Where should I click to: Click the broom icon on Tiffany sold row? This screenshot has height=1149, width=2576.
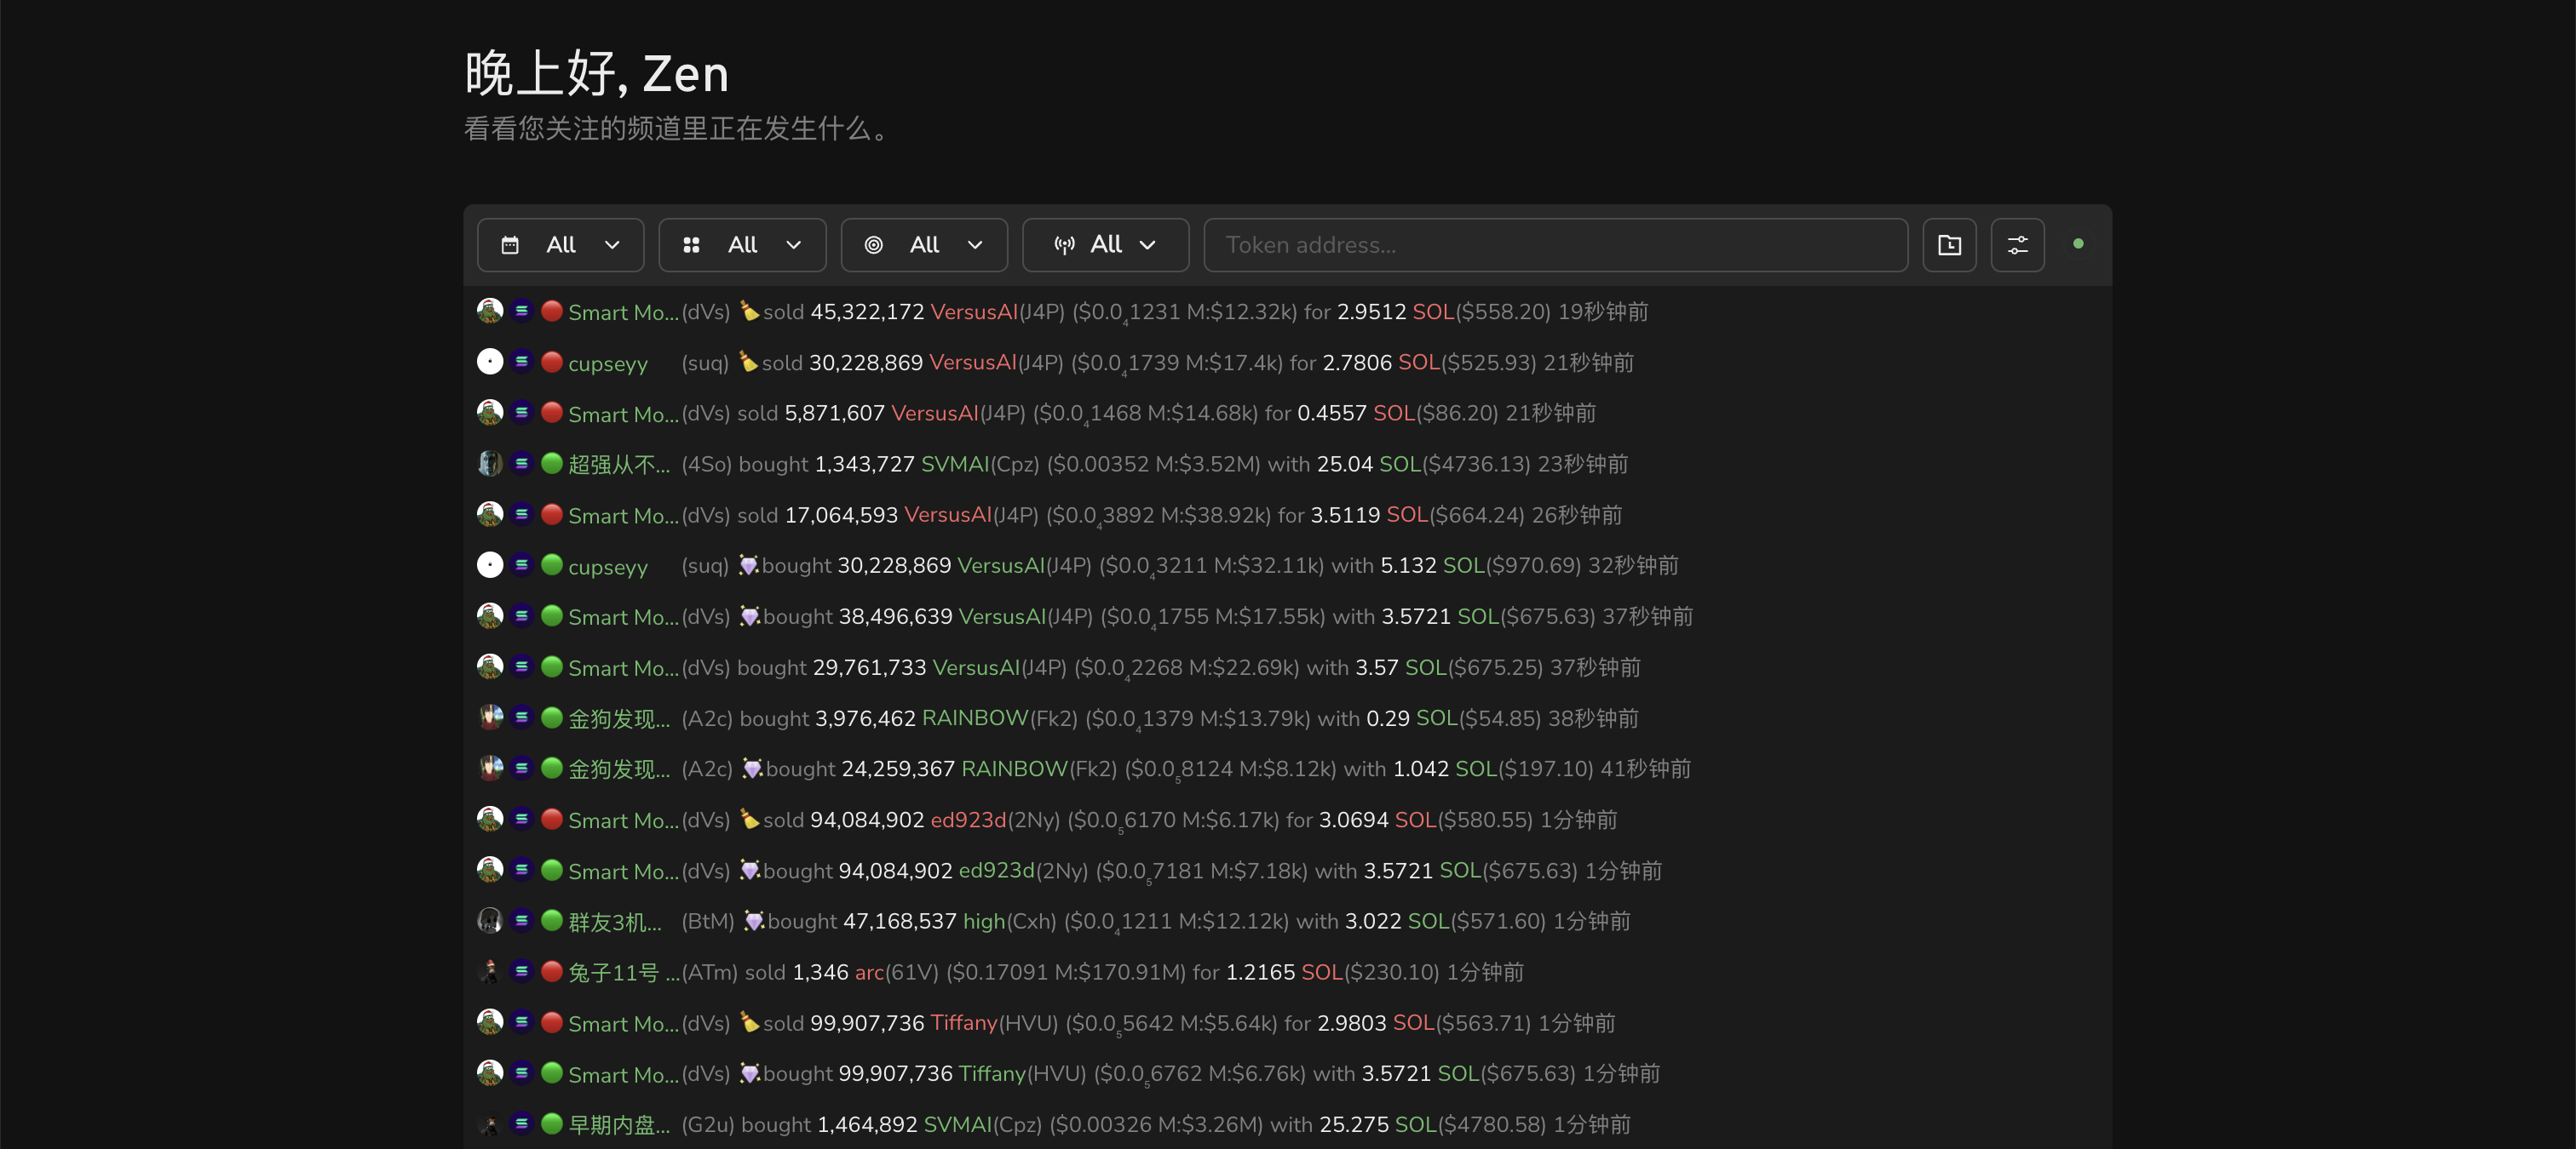point(749,1022)
